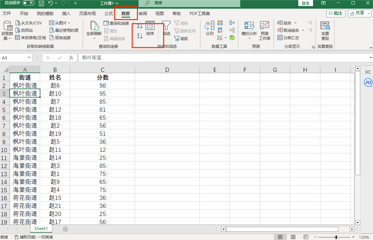The height and width of the screenshot is (240, 373).
Task: Toggle the AutoSave (自动保存) switch
Action: (x=29, y=3)
